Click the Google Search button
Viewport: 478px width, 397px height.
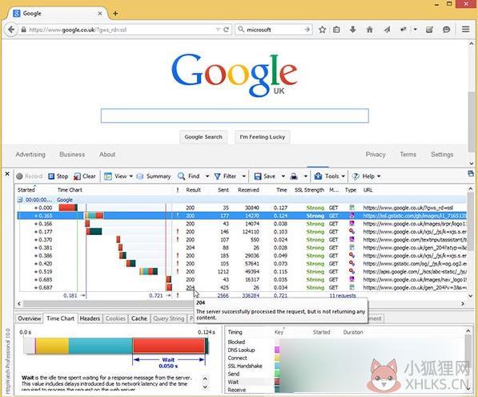203,137
